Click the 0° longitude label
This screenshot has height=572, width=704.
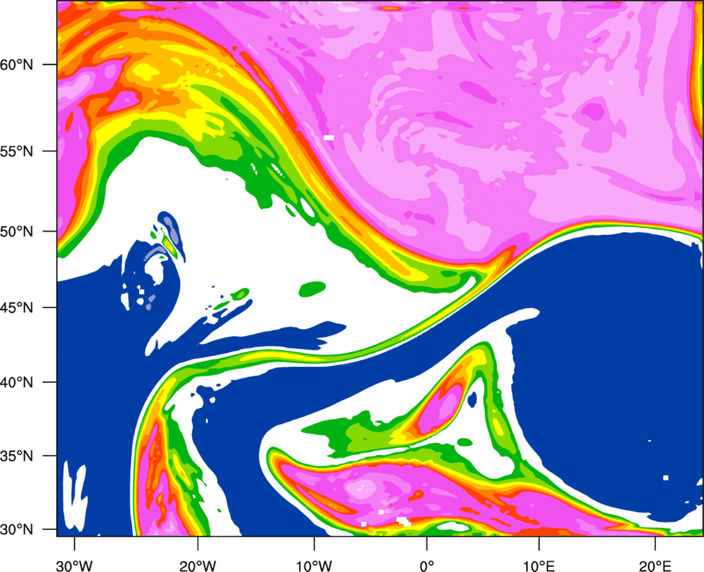[x=427, y=566]
